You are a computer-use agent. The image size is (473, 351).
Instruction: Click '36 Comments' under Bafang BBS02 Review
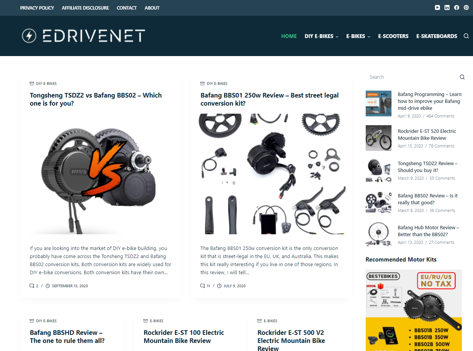tap(442, 210)
